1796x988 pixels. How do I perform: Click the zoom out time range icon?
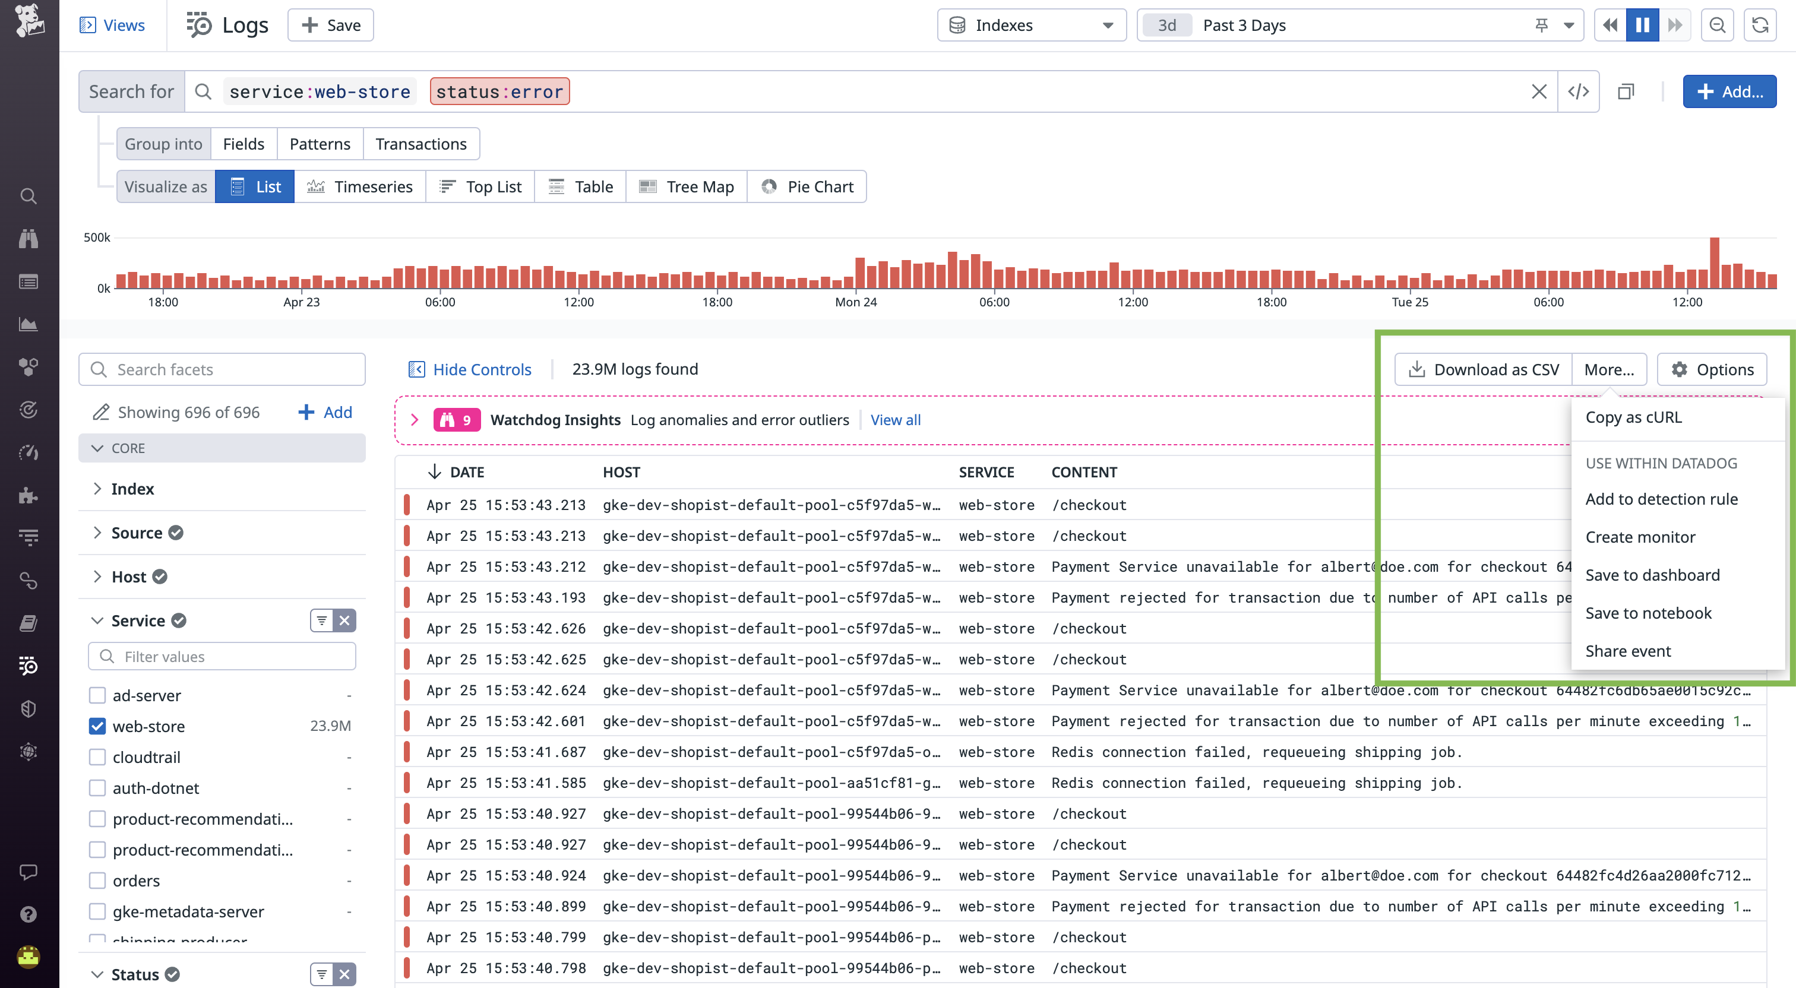[1716, 26]
